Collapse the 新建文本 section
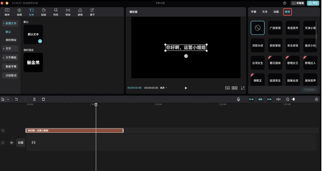Viewport: 322px width, 171px height. coord(9,23)
